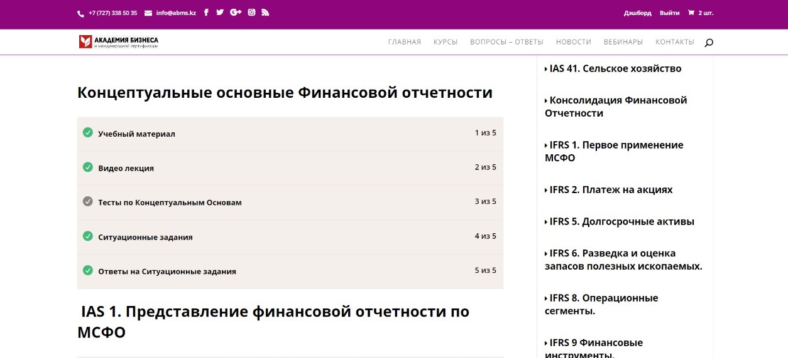Click the info@abms.kz email address
The height and width of the screenshot is (358, 788).
click(176, 13)
